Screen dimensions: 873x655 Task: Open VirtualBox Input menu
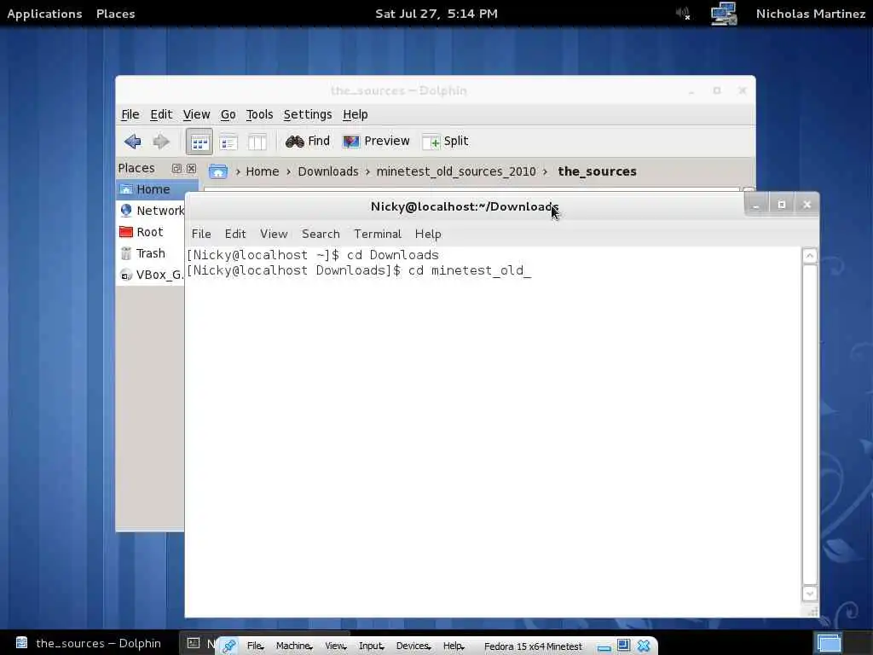pyautogui.click(x=372, y=646)
